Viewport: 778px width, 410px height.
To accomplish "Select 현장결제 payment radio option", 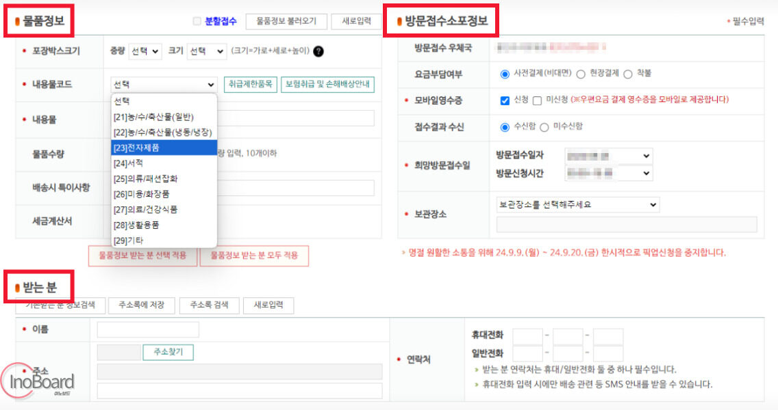I will pyautogui.click(x=581, y=74).
